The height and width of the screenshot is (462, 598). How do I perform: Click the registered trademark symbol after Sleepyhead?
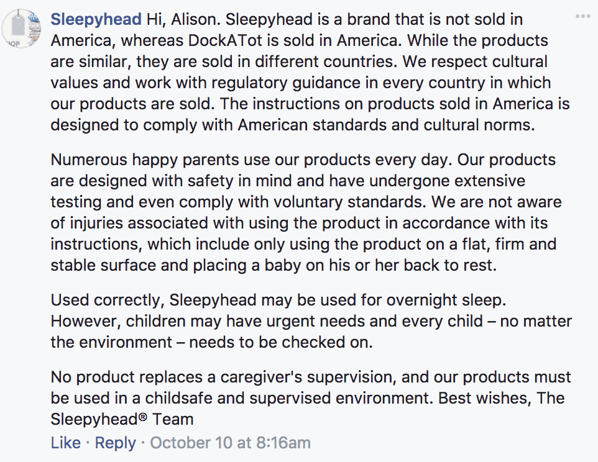click(x=142, y=417)
